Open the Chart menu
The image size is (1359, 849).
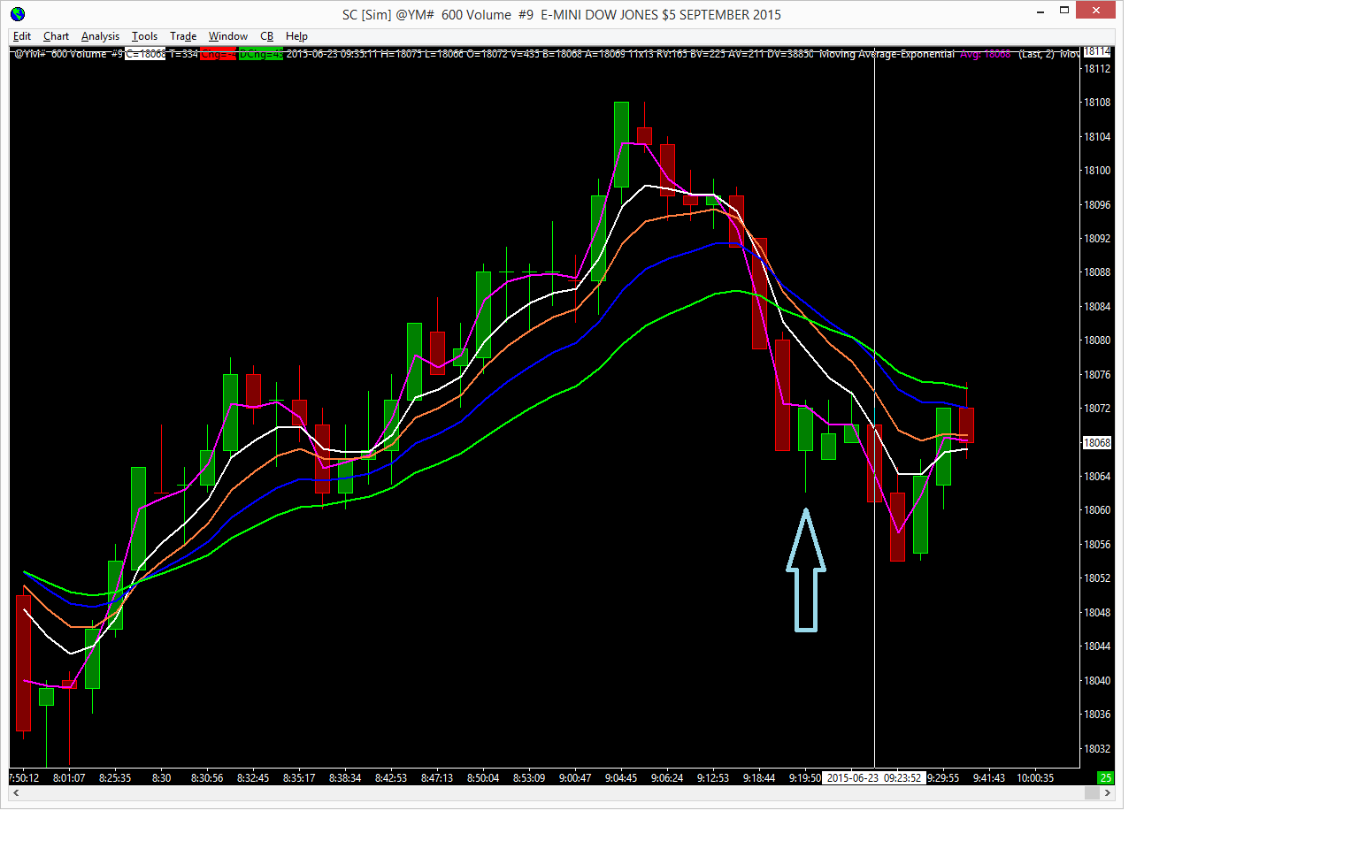tap(56, 36)
